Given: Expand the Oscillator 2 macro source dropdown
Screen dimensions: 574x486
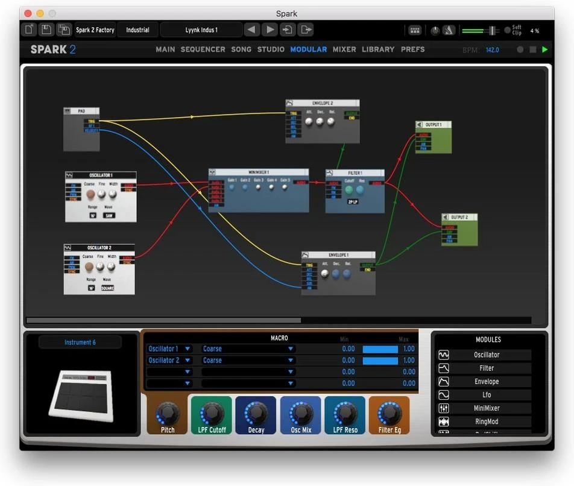Looking at the screenshot, I should tap(188, 360).
